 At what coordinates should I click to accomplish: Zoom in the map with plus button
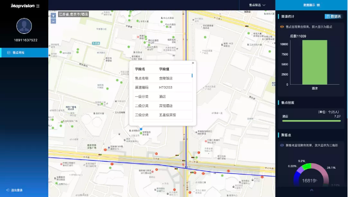(53, 16)
